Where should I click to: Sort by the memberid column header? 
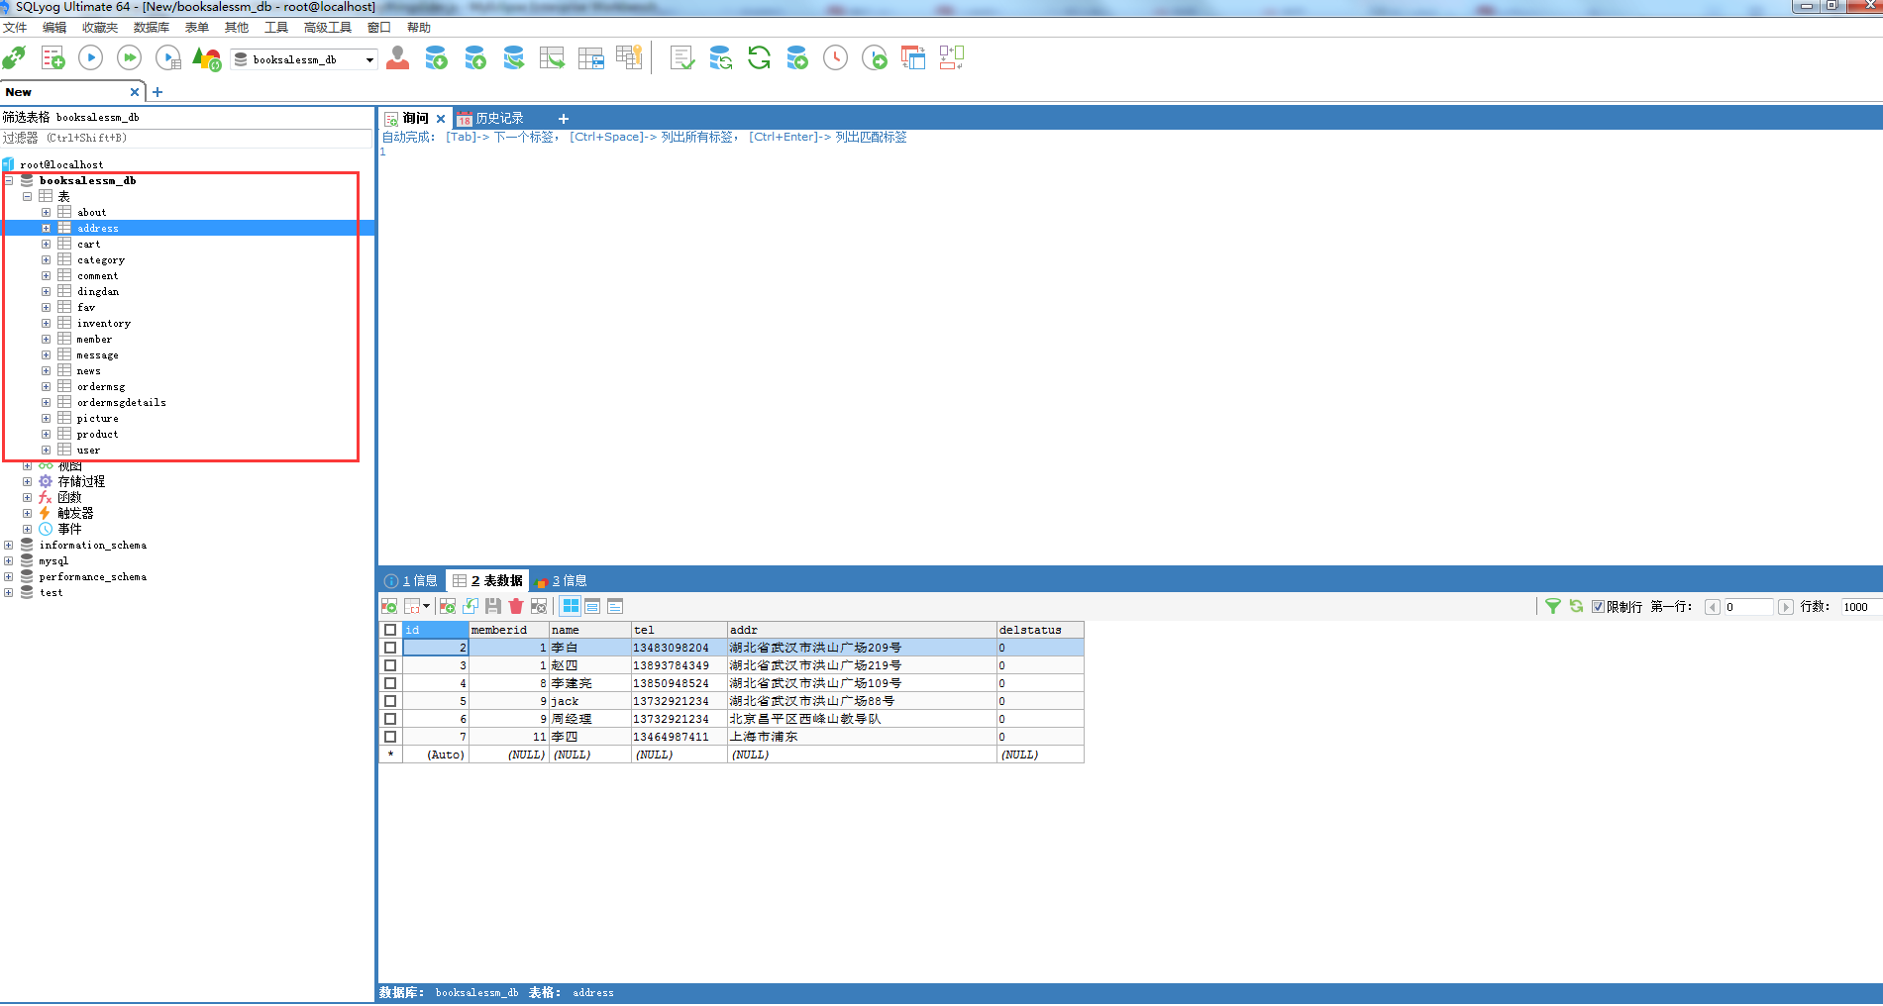coord(509,630)
